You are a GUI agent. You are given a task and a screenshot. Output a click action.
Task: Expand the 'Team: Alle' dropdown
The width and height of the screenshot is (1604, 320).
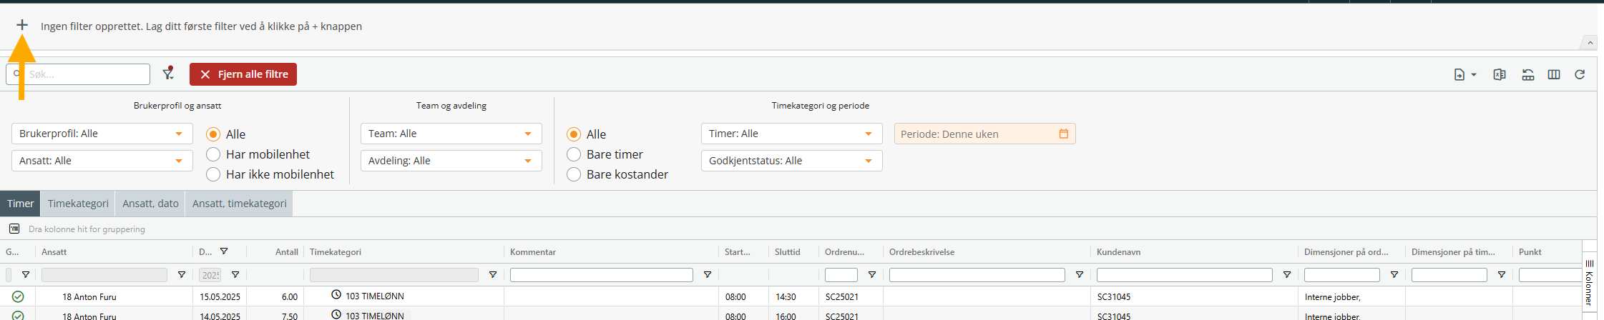click(451, 134)
